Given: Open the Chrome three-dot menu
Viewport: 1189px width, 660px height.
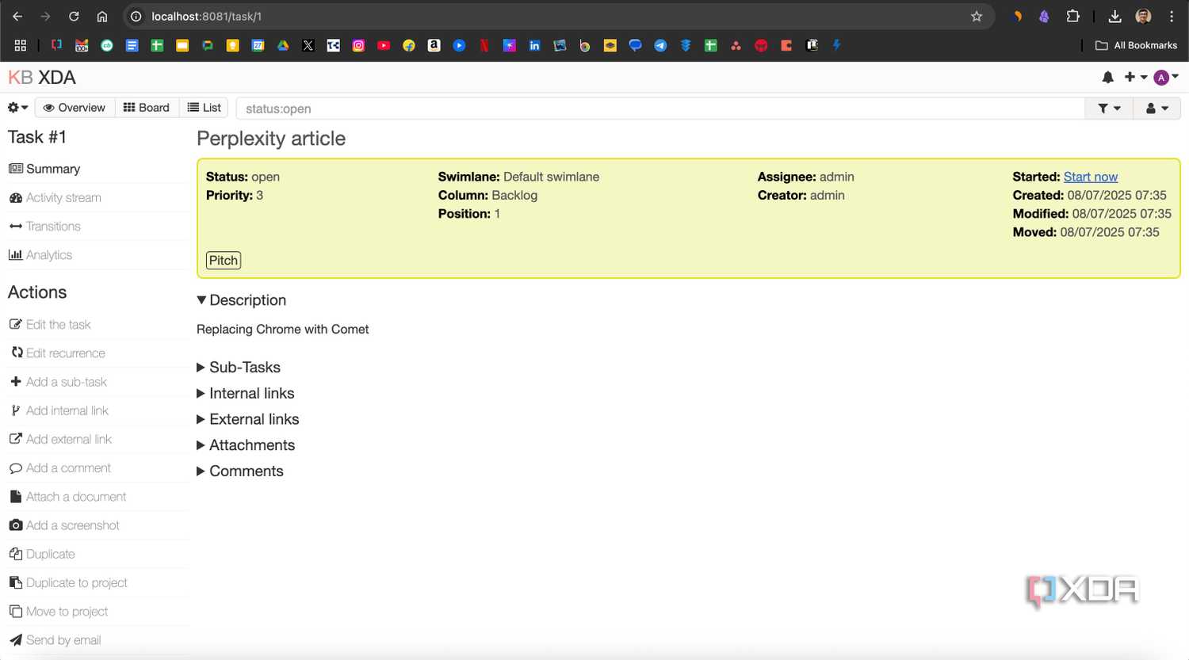Looking at the screenshot, I should (x=1172, y=16).
